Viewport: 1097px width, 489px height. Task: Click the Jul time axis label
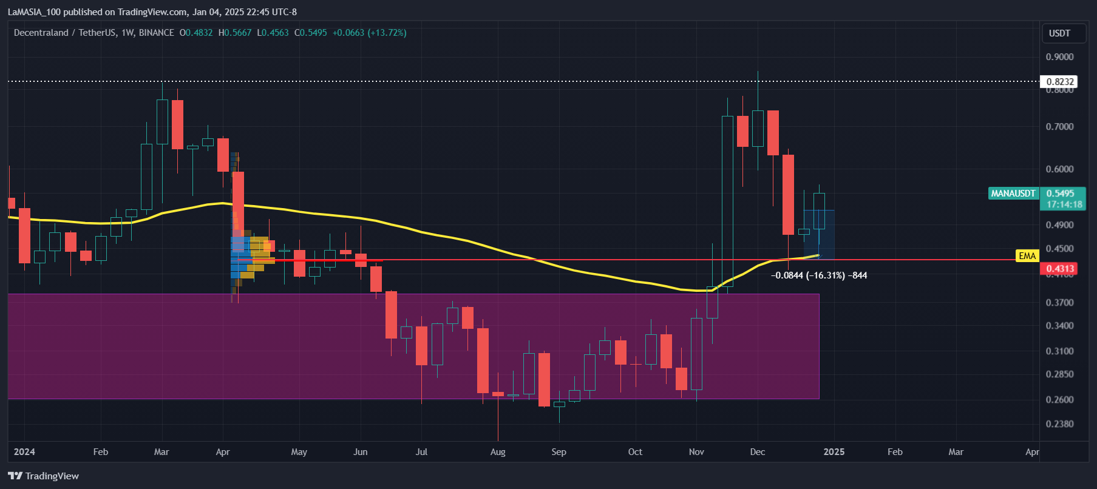click(x=421, y=452)
